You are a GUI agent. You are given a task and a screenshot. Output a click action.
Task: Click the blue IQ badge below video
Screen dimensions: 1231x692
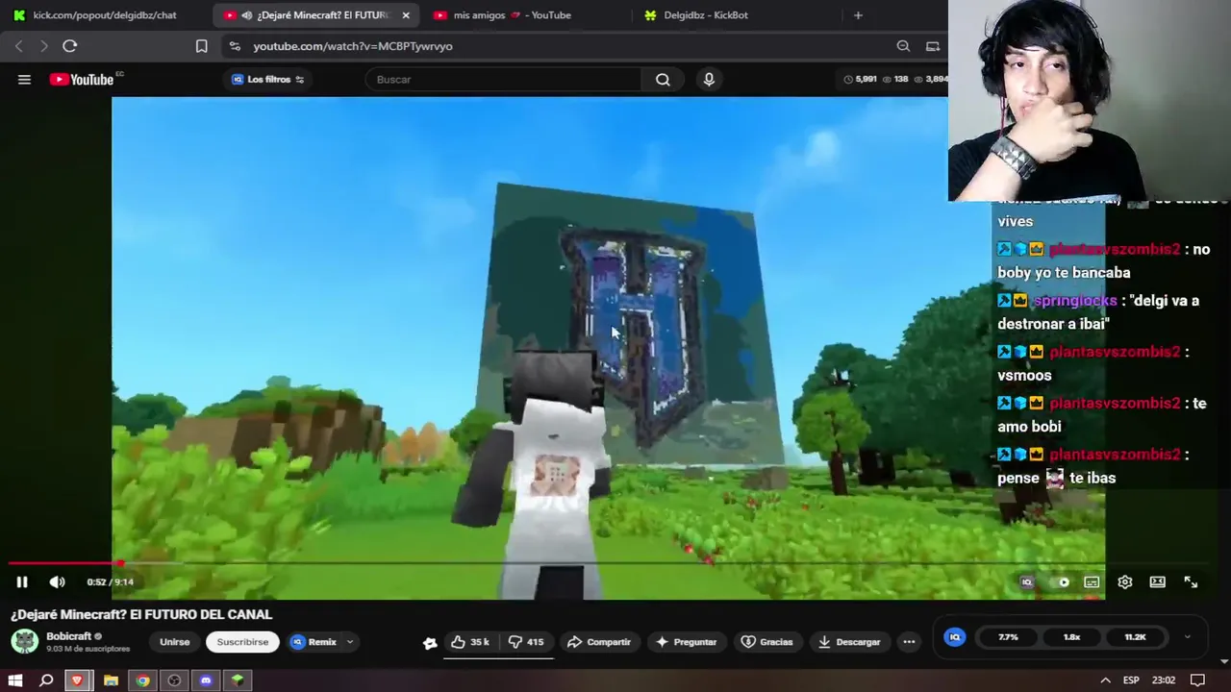point(955,637)
